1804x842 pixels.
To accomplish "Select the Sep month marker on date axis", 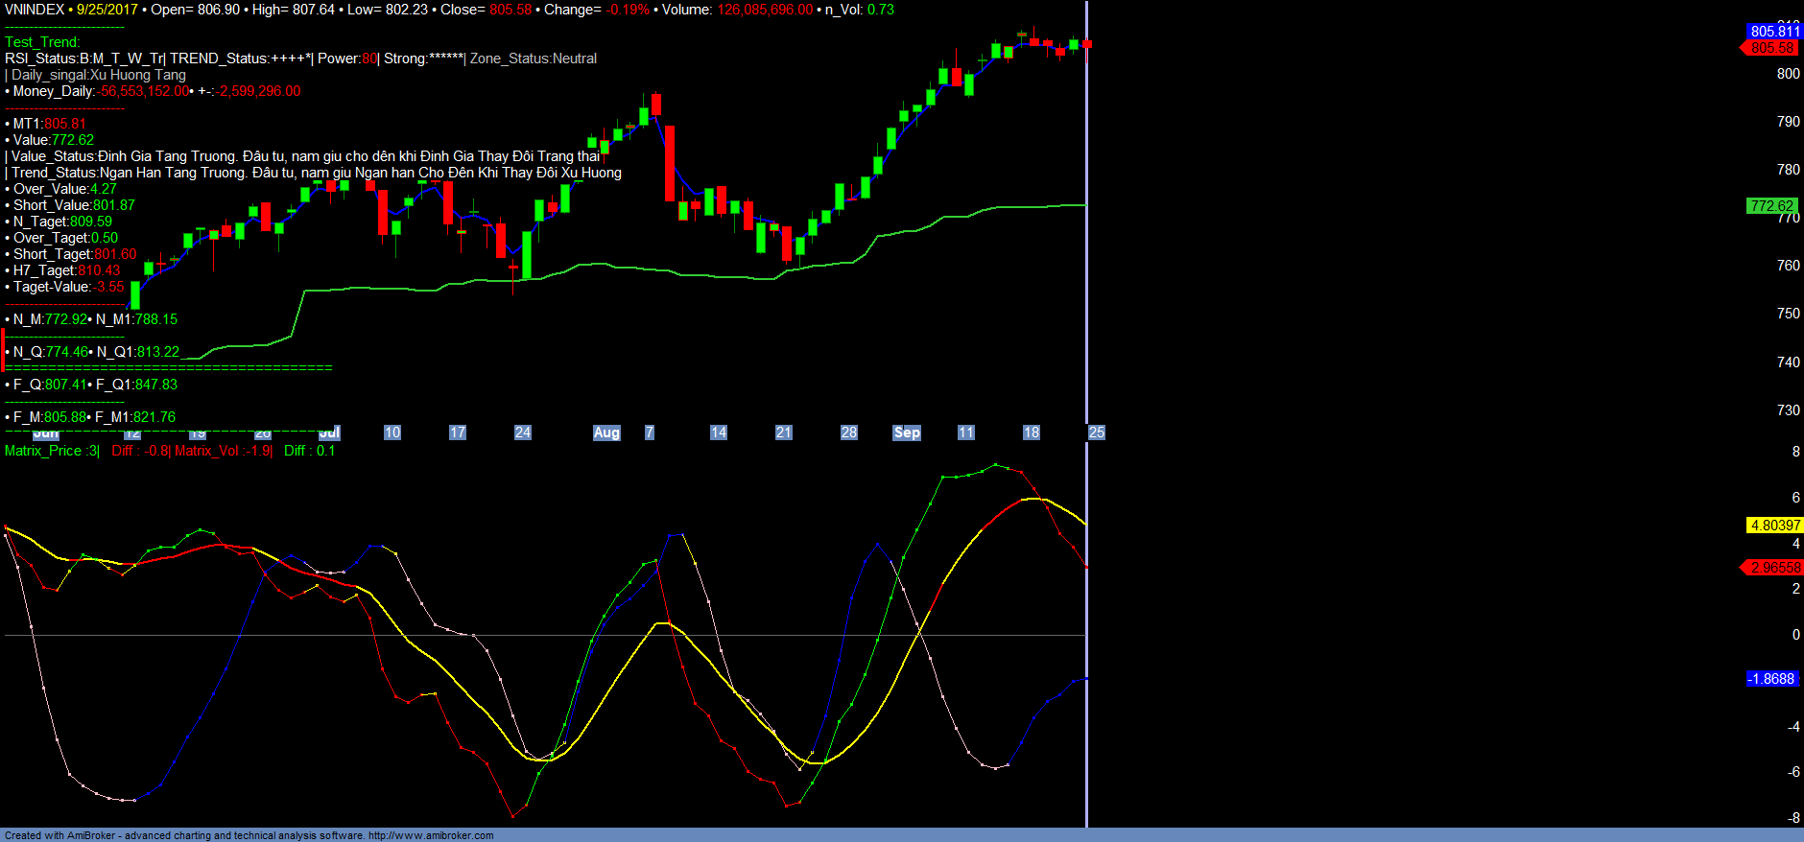I will pyautogui.click(x=907, y=433).
